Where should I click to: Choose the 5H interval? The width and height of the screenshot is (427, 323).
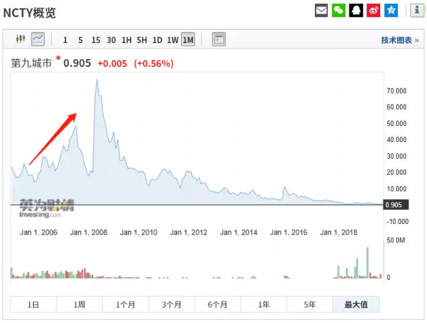point(142,40)
